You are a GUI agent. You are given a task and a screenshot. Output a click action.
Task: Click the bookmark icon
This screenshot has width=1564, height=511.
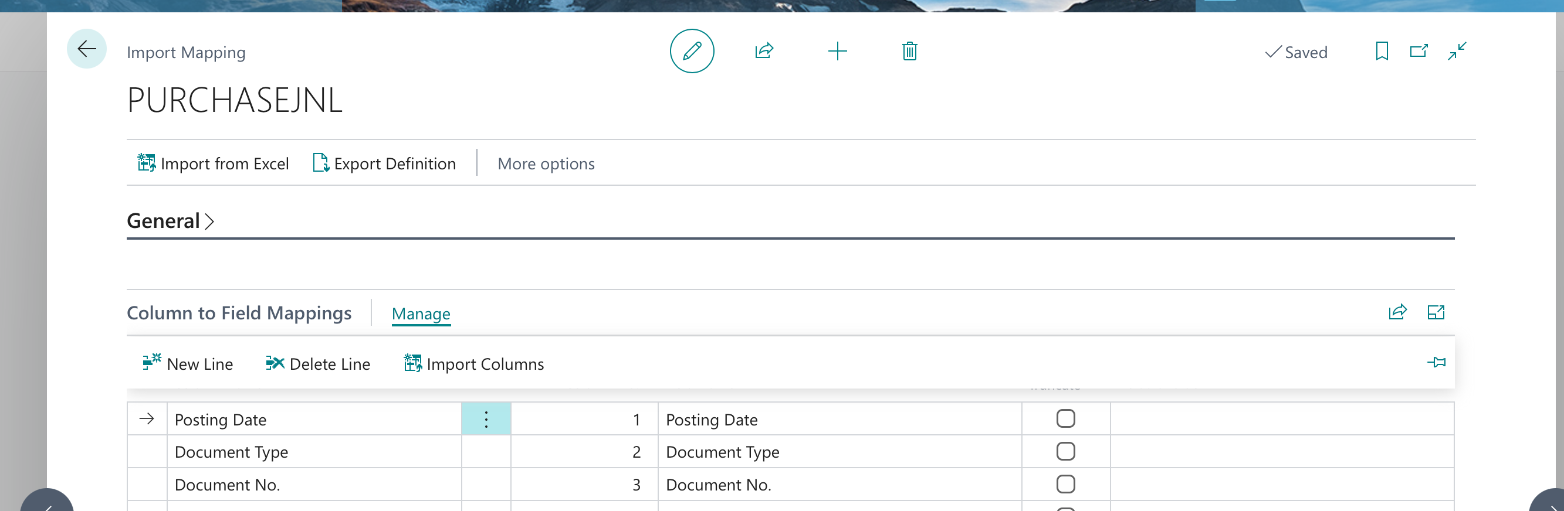point(1381,51)
